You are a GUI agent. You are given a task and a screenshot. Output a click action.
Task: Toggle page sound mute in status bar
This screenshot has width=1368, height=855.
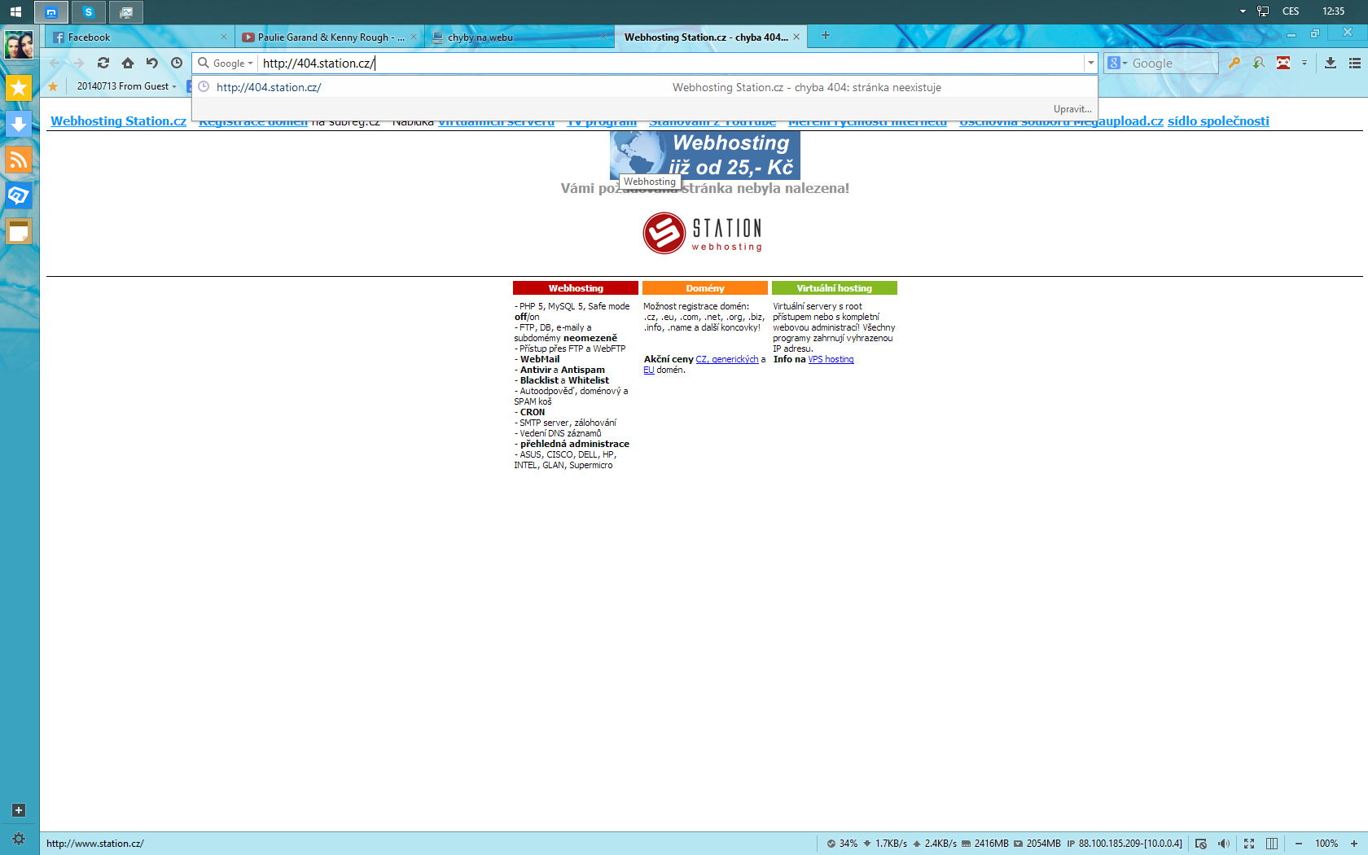(x=1224, y=844)
